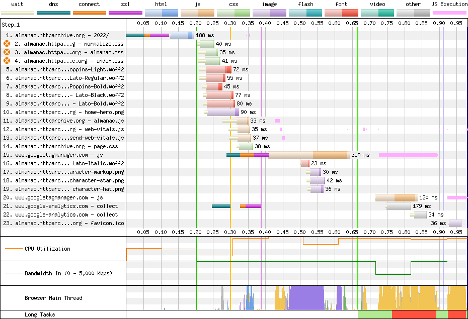Image resolution: width=468 pixels, height=319 pixels.
Task: Select the wait color swatch in the legend
Action: (18, 13)
